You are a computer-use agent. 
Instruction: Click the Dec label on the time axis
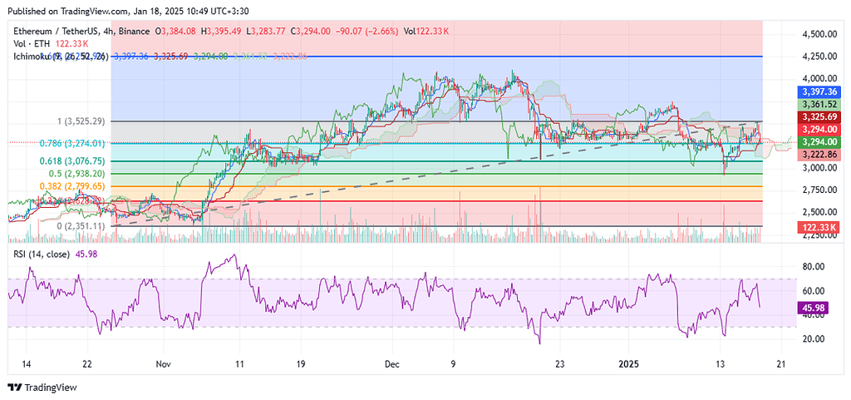[x=391, y=364]
